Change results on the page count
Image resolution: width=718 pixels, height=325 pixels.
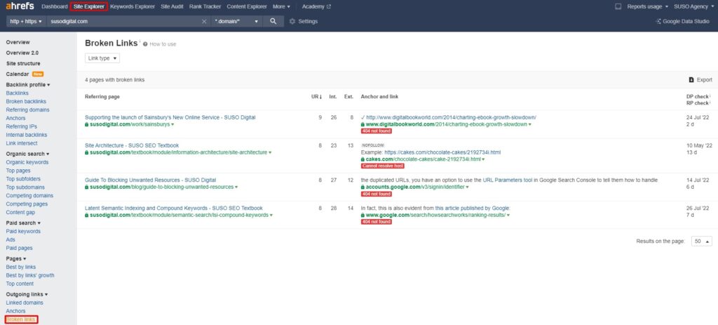point(701,241)
